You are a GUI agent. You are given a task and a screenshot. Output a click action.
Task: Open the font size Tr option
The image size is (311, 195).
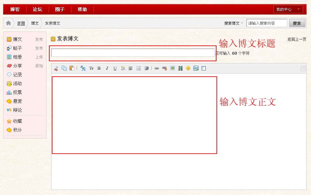click(x=91, y=68)
